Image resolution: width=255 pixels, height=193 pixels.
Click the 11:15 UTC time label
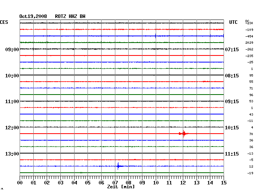tap(232, 154)
